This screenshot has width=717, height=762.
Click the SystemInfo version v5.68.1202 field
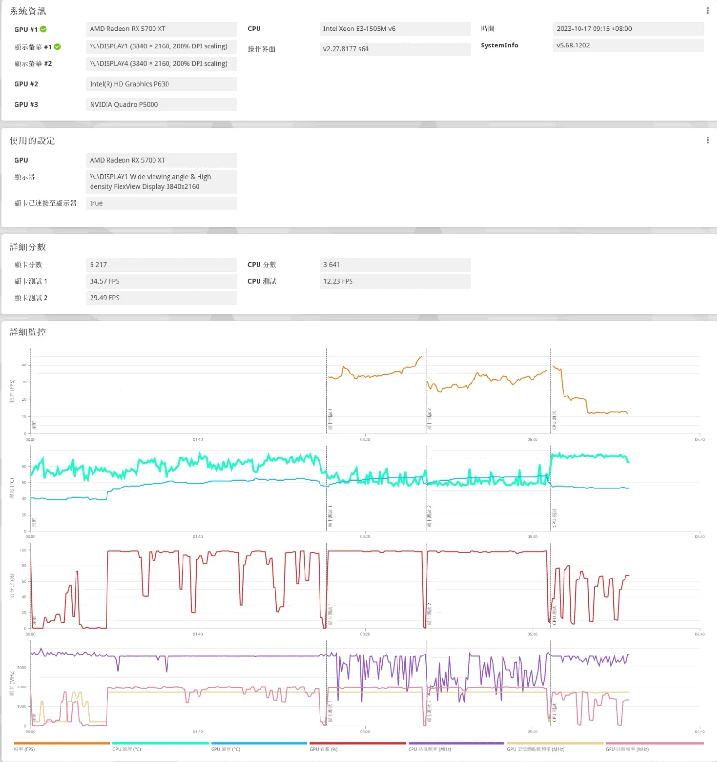coord(627,46)
